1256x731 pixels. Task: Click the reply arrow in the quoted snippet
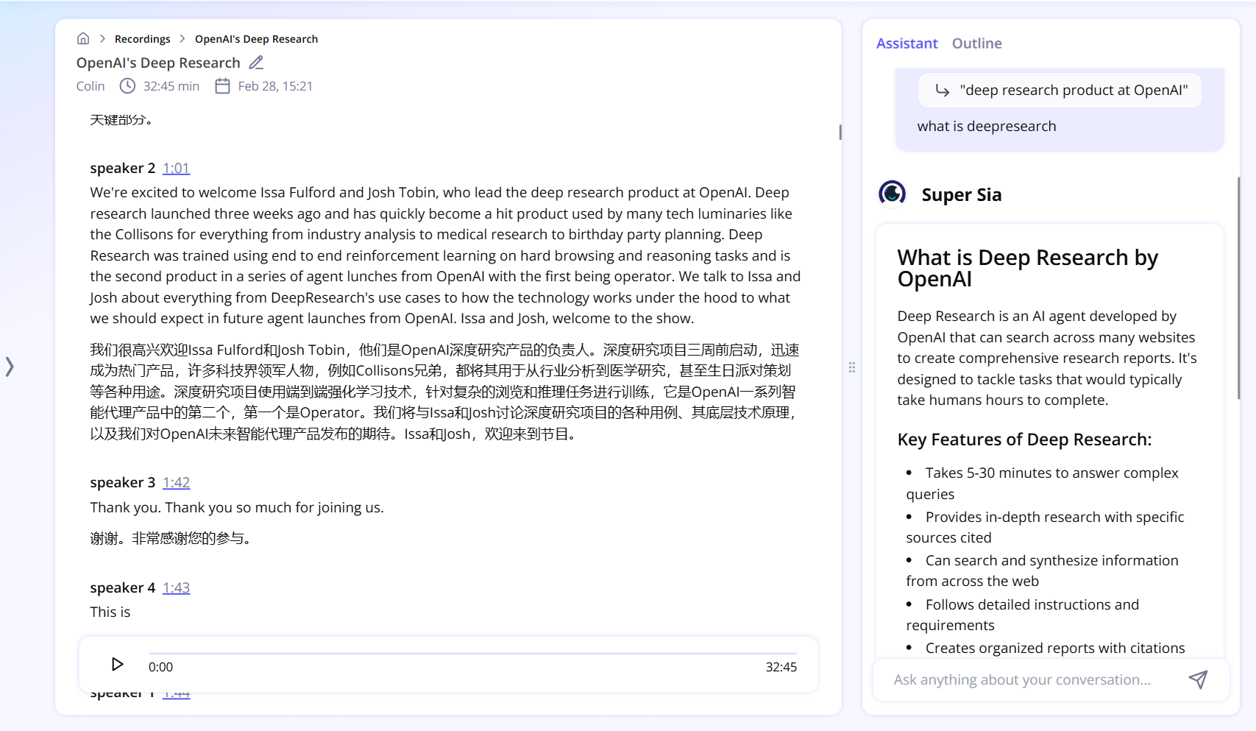(x=943, y=90)
